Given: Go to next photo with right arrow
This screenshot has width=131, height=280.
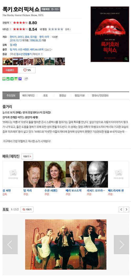Looking at the screenshot, I should click(121, 244).
